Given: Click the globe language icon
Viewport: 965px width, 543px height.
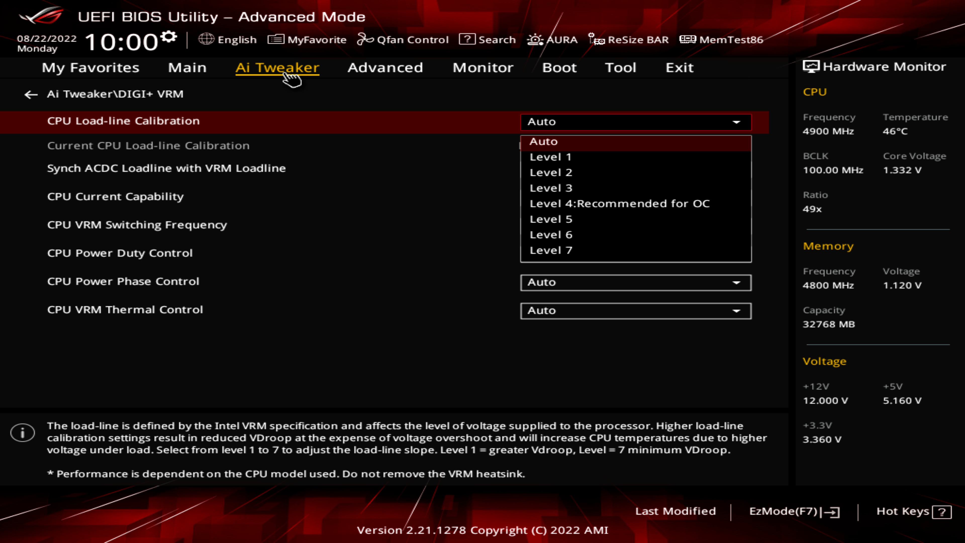Looking at the screenshot, I should 206,39.
